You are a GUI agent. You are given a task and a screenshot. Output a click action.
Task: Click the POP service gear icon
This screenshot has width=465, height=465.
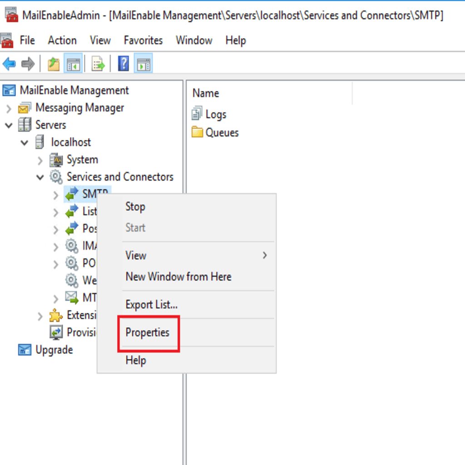click(x=72, y=263)
